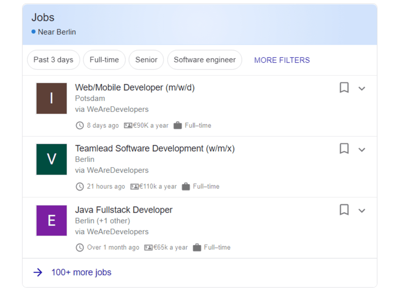Click the salary icon beside €65k a year
The image size is (400, 292).
pos(148,248)
